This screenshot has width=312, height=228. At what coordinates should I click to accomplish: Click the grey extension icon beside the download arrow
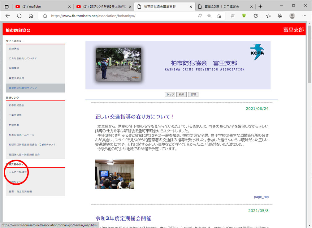coord(232,16)
